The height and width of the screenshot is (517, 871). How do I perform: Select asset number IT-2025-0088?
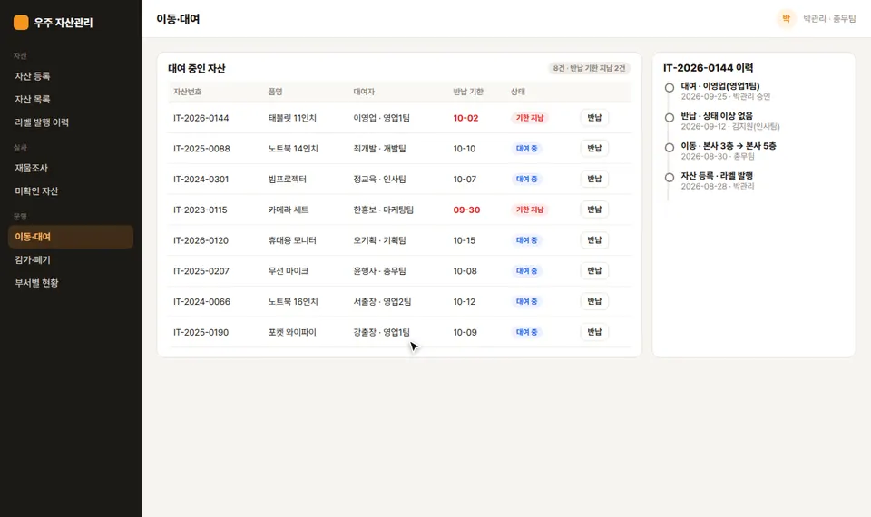click(201, 149)
